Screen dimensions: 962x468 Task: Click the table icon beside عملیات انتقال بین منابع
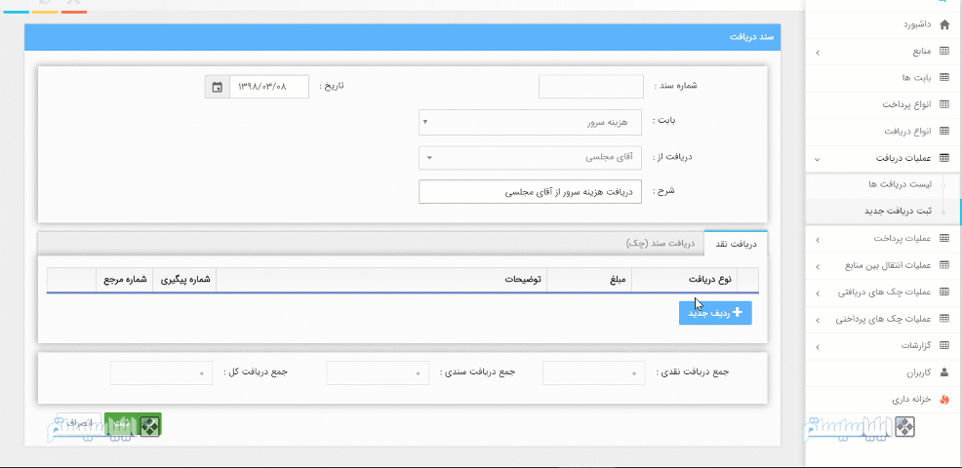coord(943,265)
